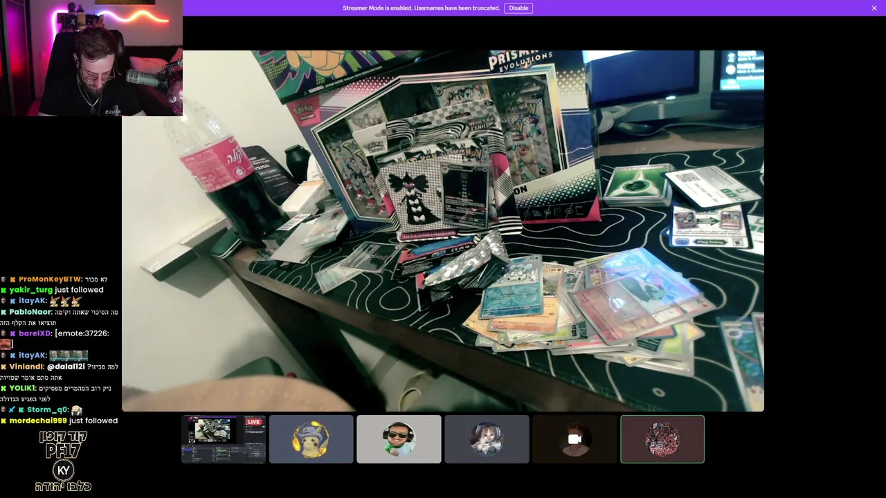Viewport: 886px width, 498px height.
Task: Click the Vinlandi chat username
Action: (27, 367)
